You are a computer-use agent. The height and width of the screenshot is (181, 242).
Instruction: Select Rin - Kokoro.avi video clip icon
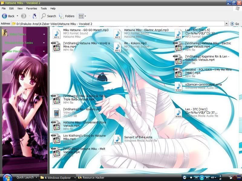point(57,113)
